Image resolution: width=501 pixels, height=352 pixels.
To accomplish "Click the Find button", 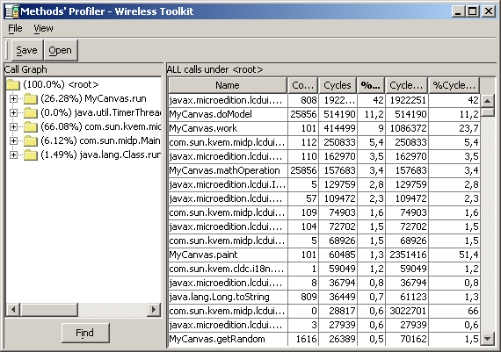I will coord(85,333).
